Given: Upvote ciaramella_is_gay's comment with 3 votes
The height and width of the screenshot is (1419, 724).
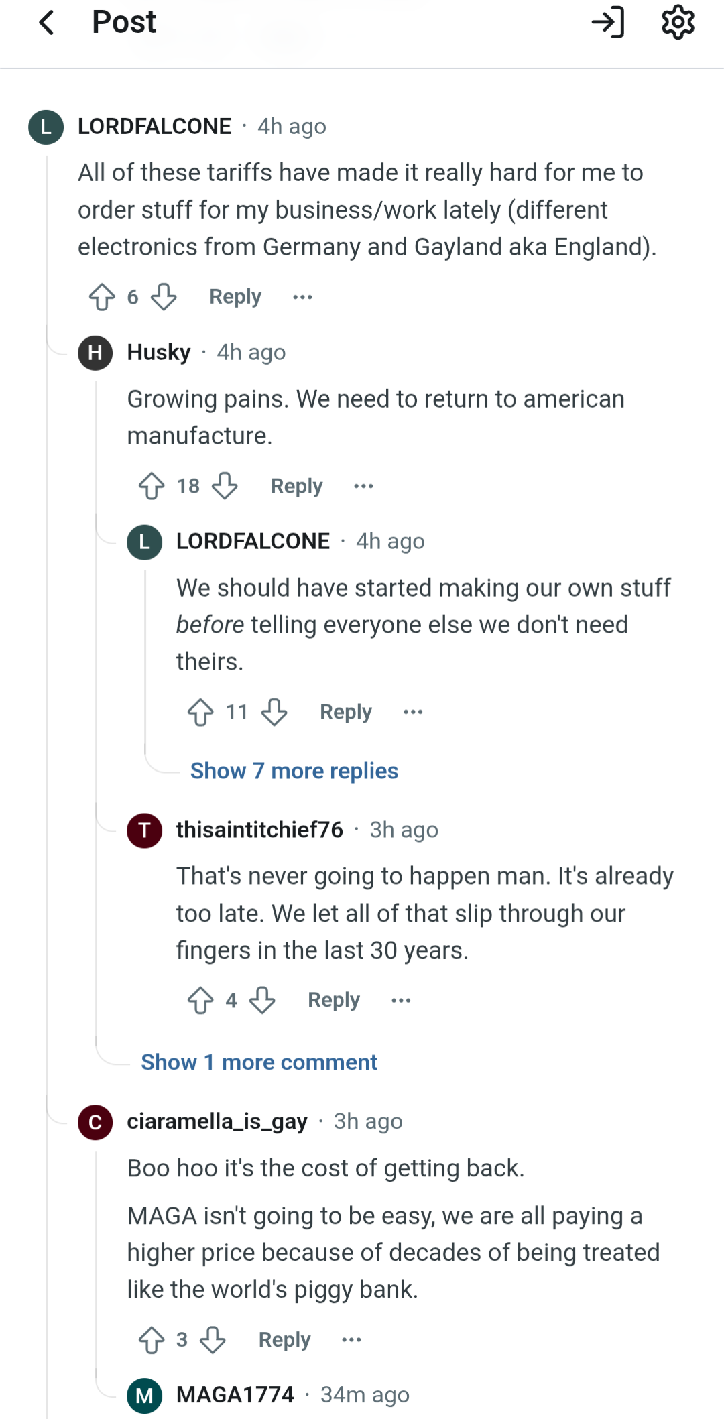Looking at the screenshot, I should point(152,1340).
